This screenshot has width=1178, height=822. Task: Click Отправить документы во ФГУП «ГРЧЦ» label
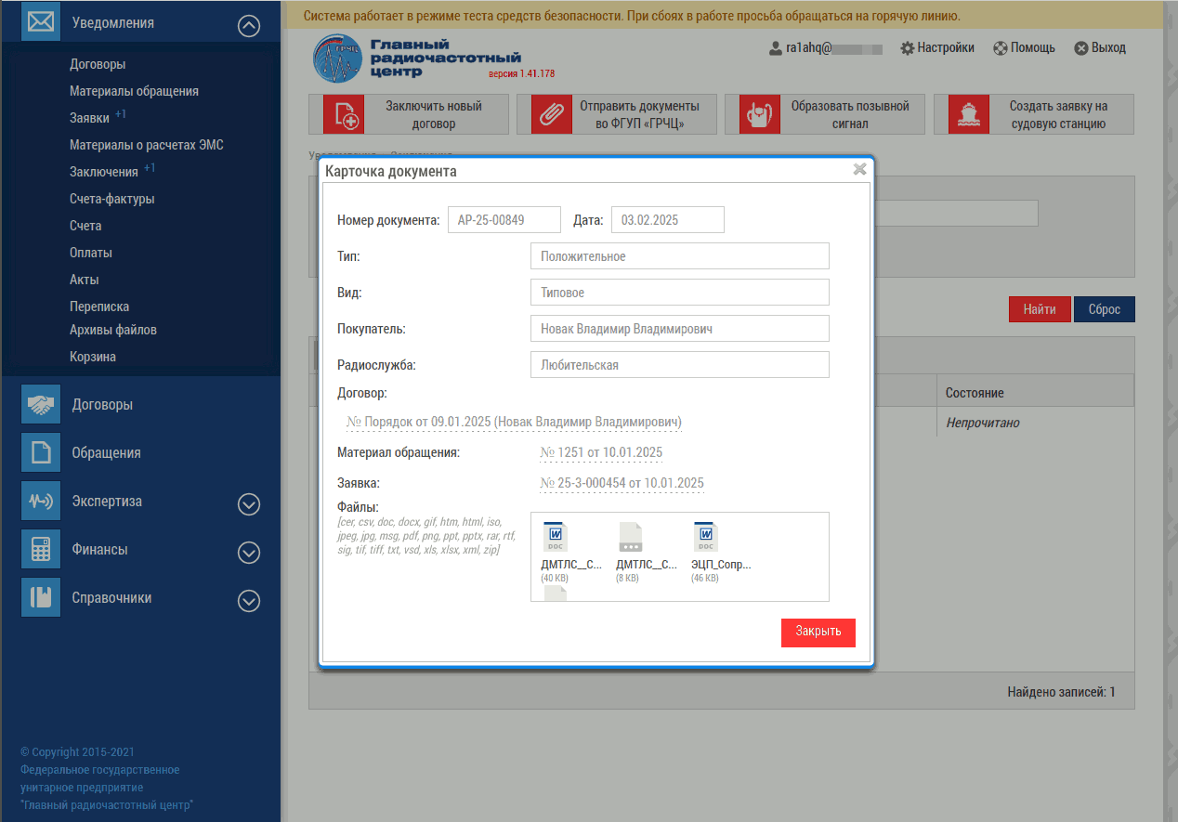coord(639,114)
